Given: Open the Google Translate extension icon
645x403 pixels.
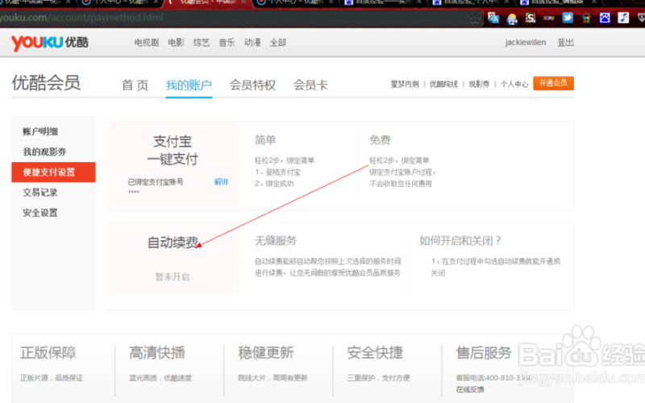Looking at the screenshot, I should click(x=493, y=18).
